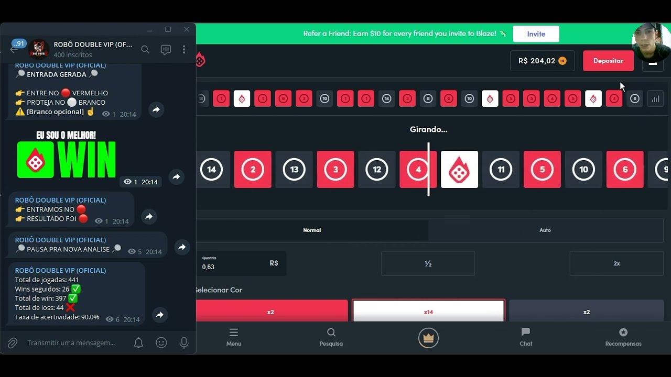Viewport: 671px width, 377px height.
Task: Forward the WIN sticker message
Action: (x=176, y=177)
